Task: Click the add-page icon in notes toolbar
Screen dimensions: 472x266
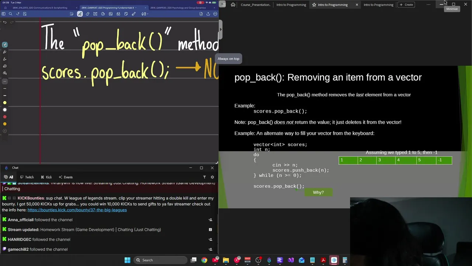Action: (x=201, y=14)
